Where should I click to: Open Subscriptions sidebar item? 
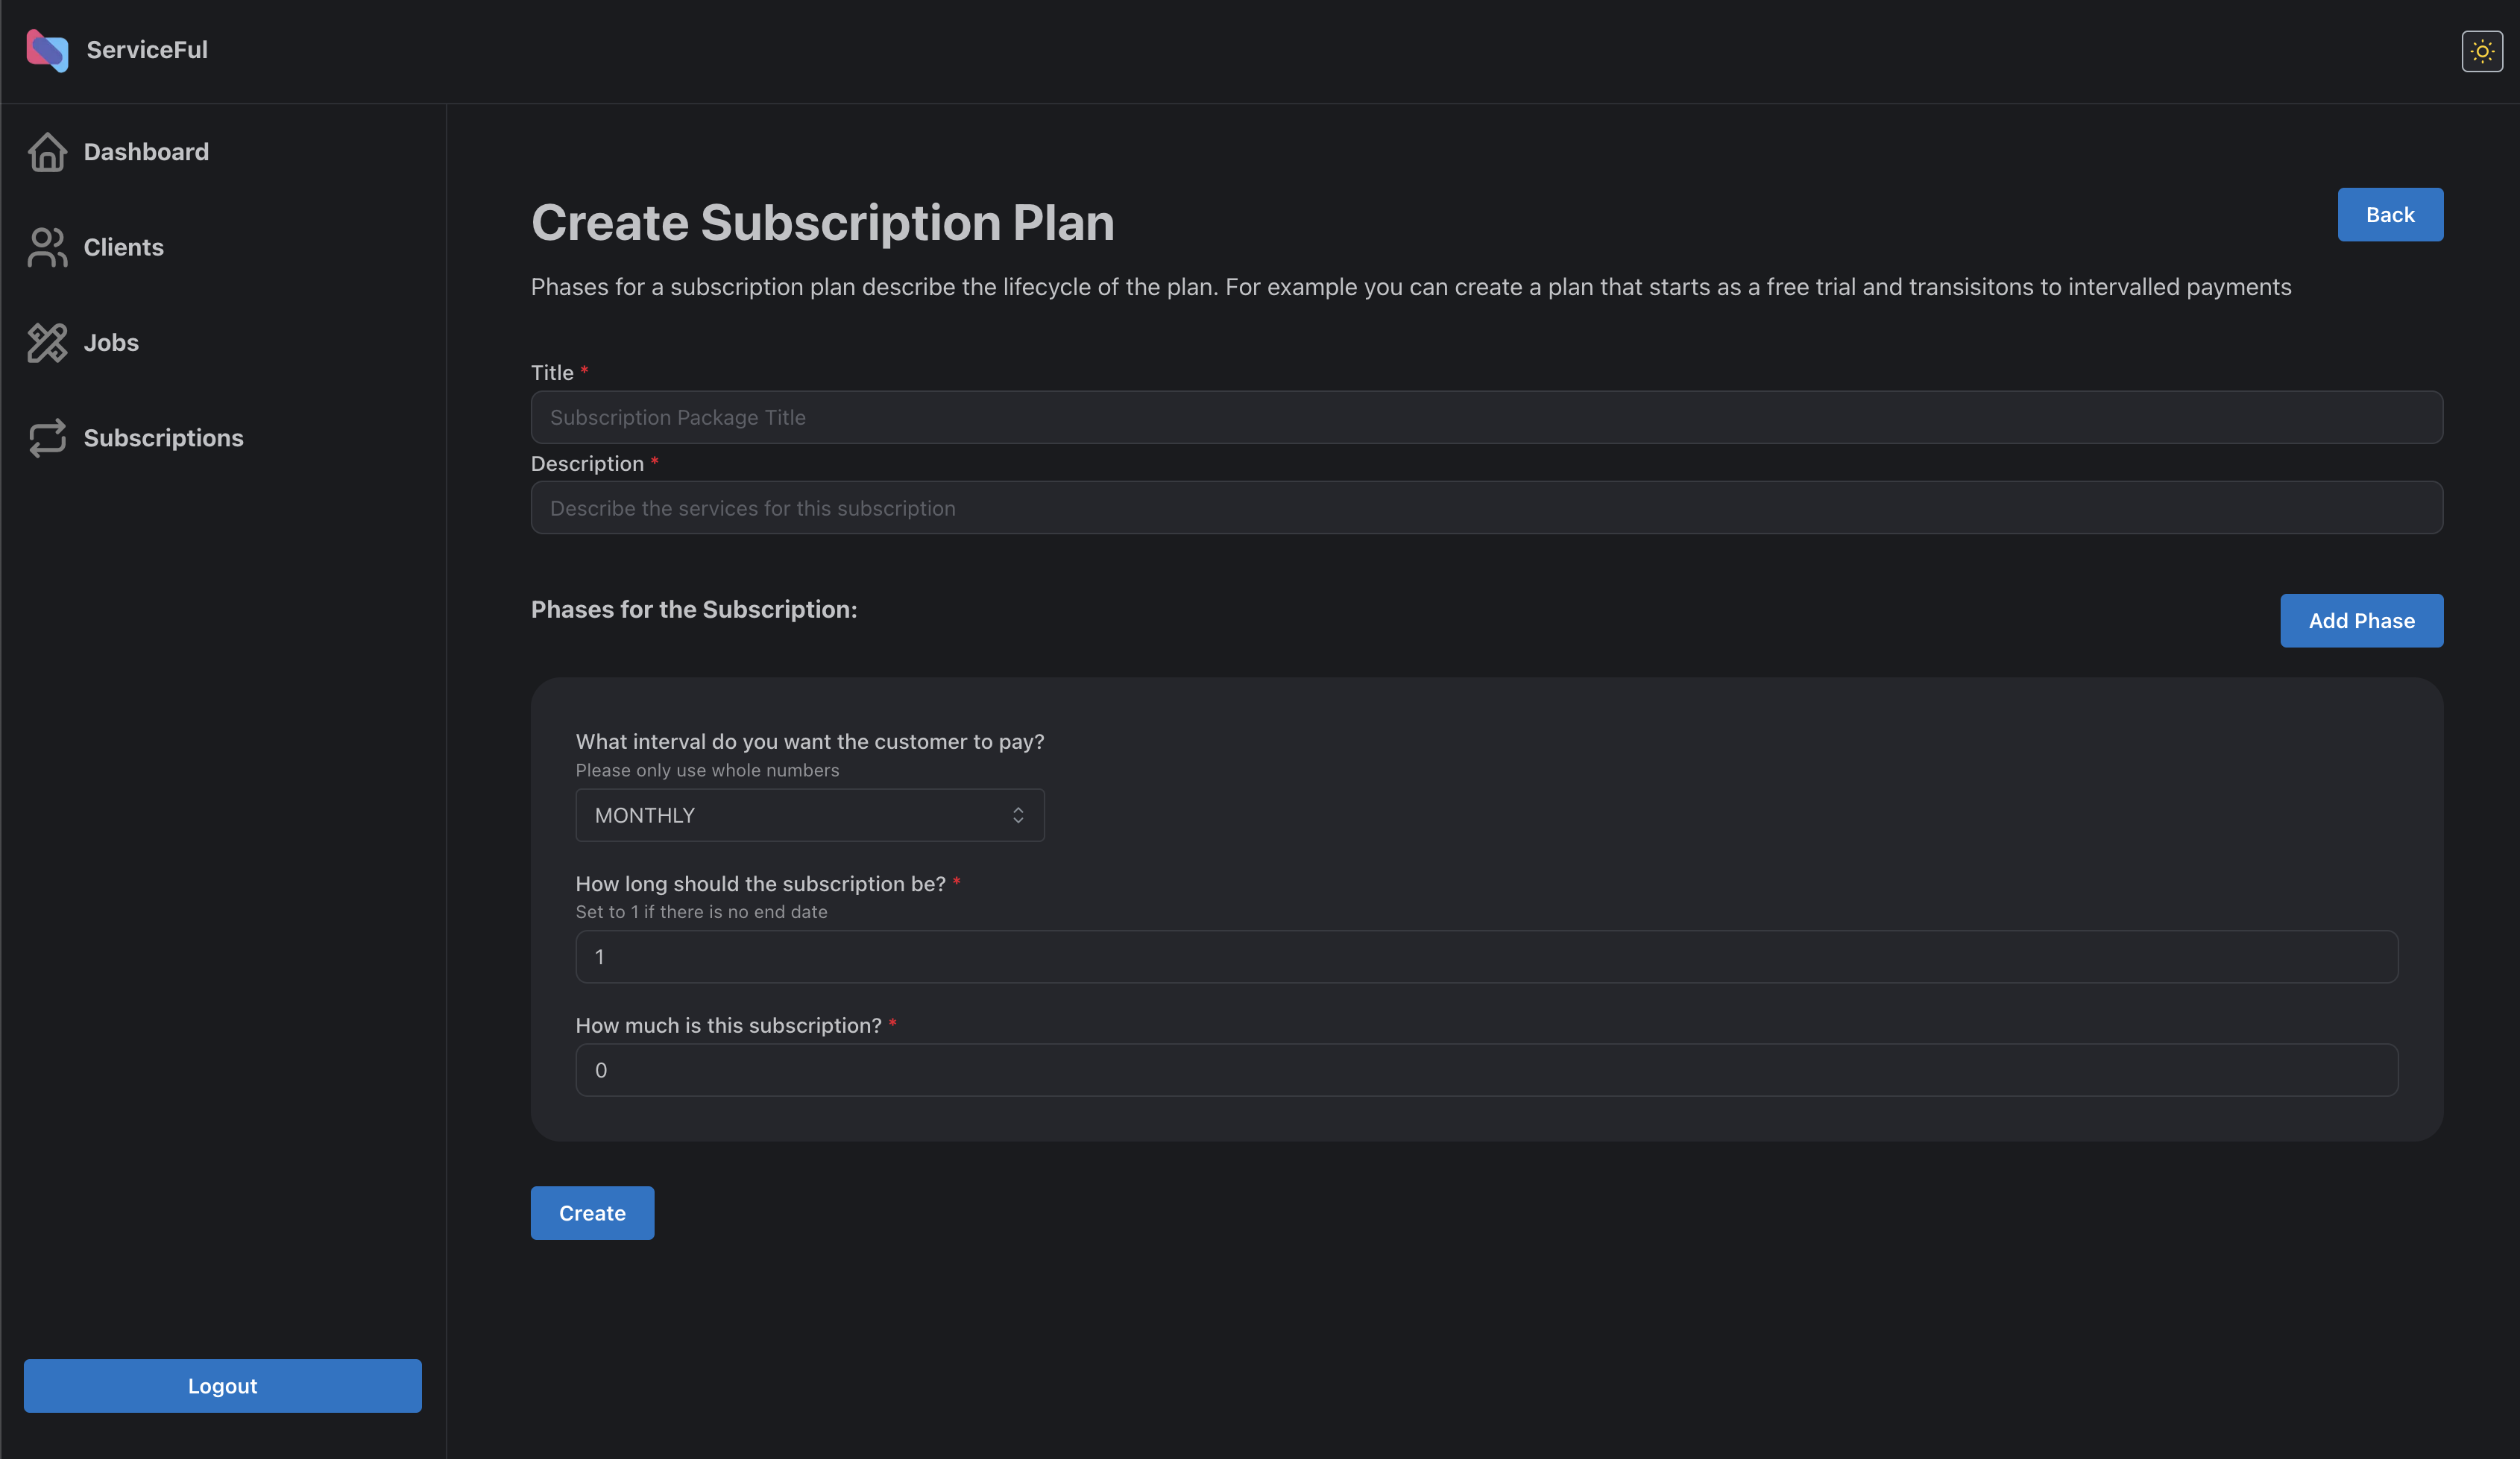pyautogui.click(x=163, y=437)
